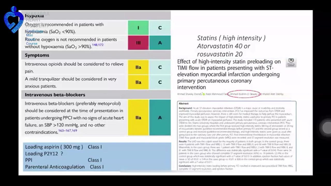
Task: Click the 'Conclusion:' label in abstract
Action: tap(185, 166)
